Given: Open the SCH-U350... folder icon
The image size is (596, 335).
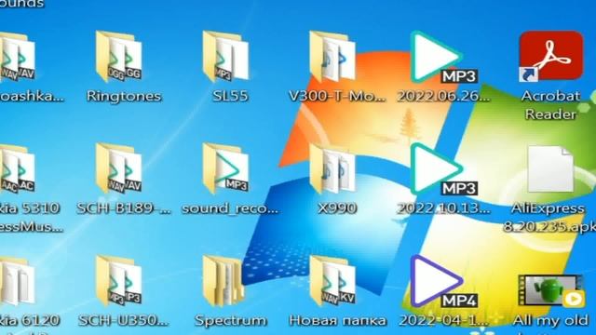Looking at the screenshot, I should point(119,281).
